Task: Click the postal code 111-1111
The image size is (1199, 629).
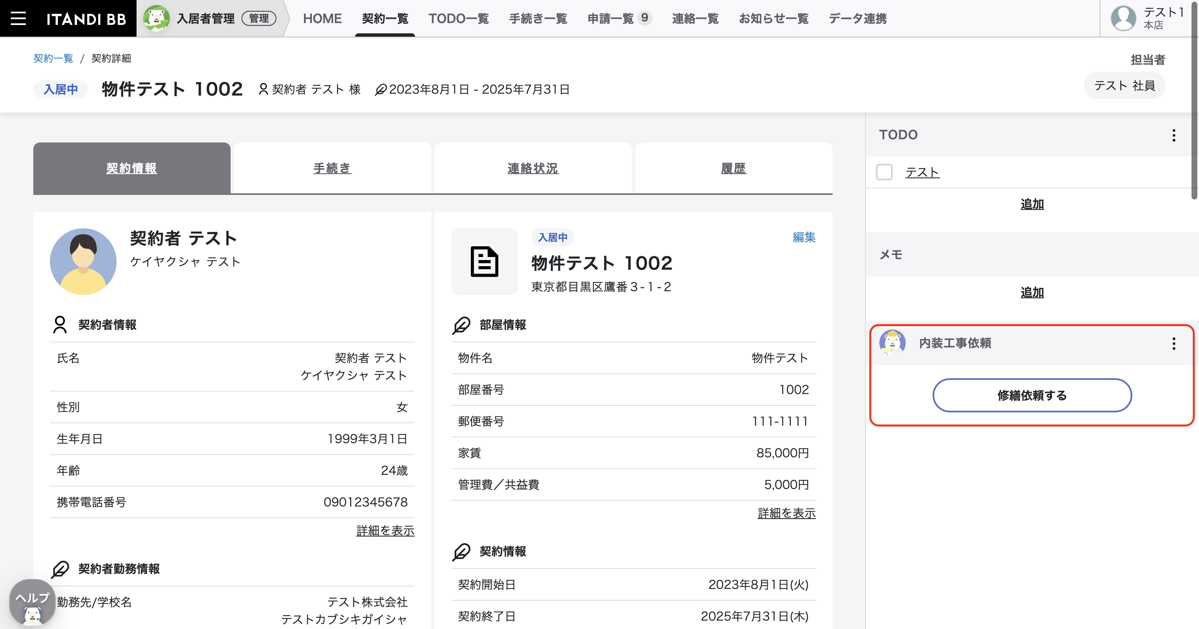Action: point(780,421)
